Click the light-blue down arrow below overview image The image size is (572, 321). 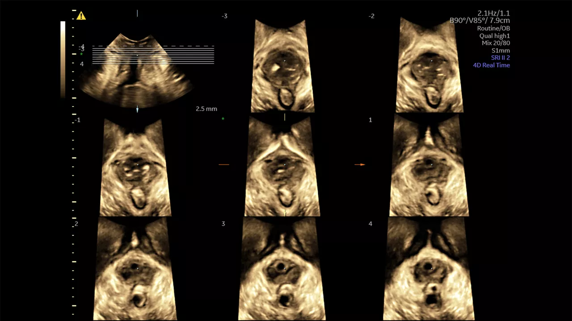pos(137,109)
